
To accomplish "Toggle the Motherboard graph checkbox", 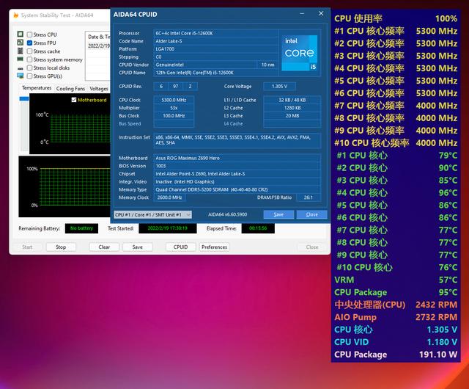I will (x=74, y=100).
